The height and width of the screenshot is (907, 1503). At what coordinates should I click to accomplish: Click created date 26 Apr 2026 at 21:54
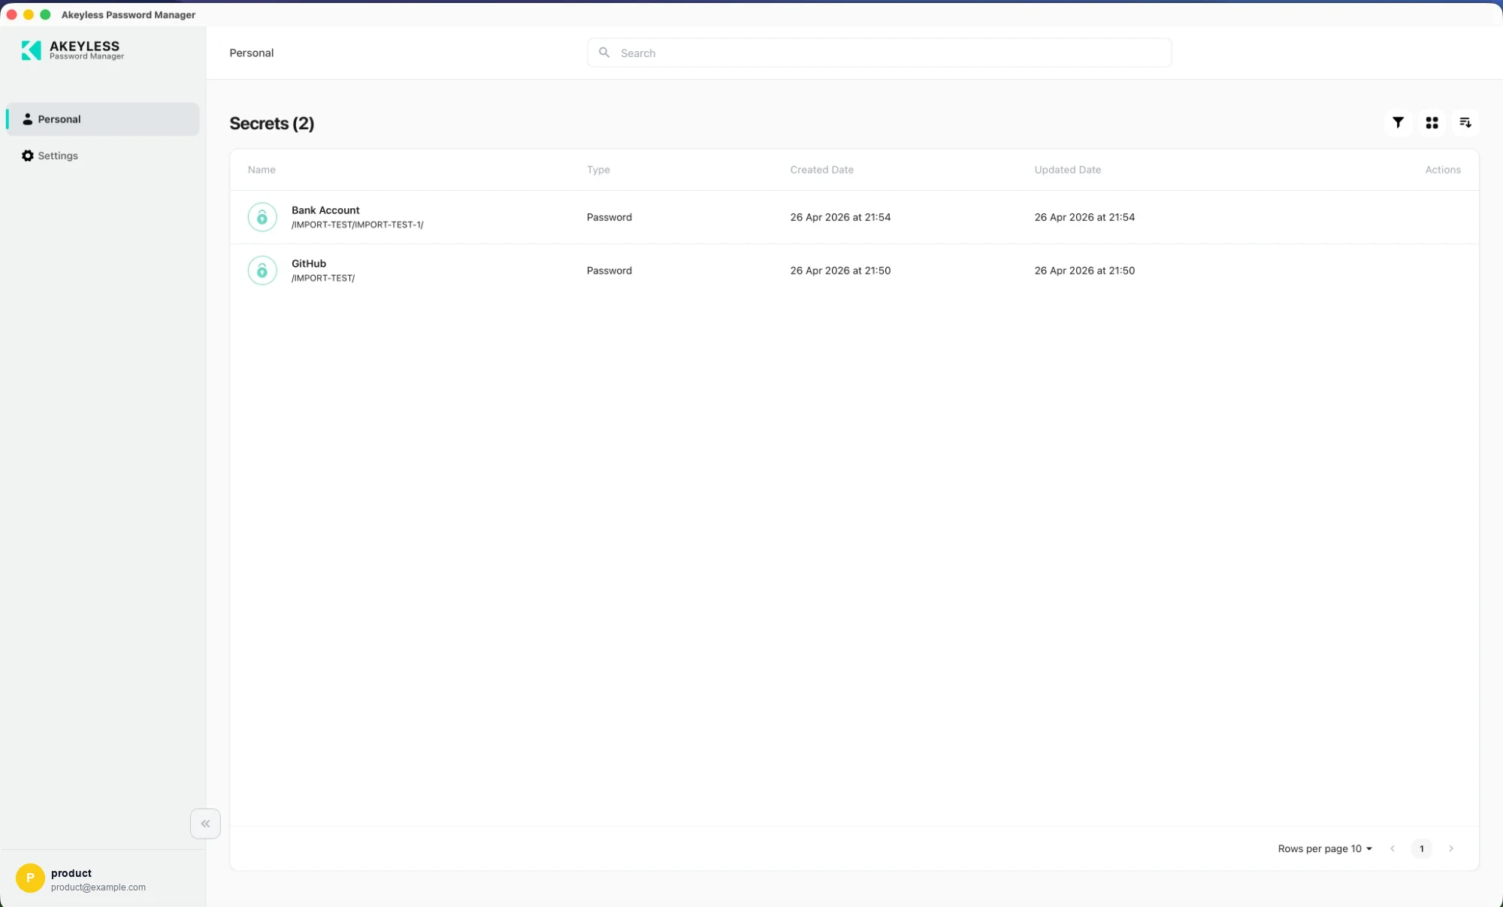pos(840,217)
